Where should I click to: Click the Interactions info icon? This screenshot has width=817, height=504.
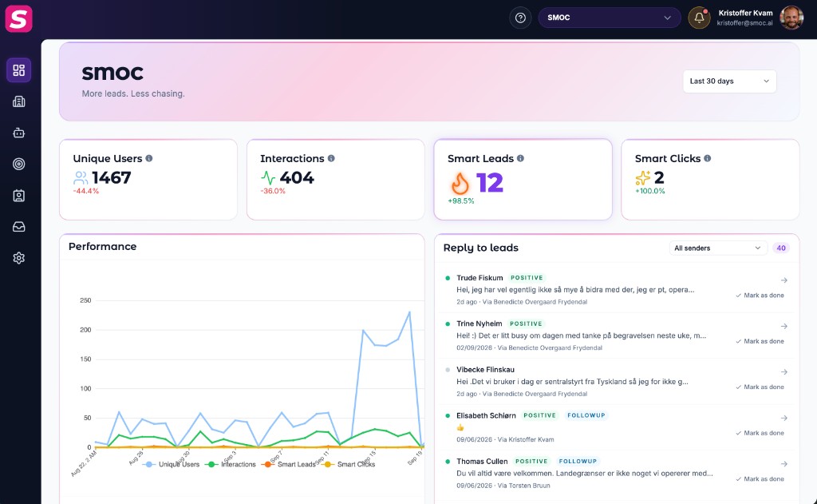[x=331, y=158]
